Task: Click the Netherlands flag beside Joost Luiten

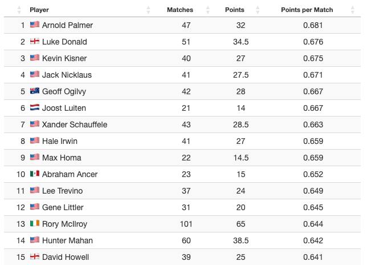Action: pyautogui.click(x=35, y=108)
